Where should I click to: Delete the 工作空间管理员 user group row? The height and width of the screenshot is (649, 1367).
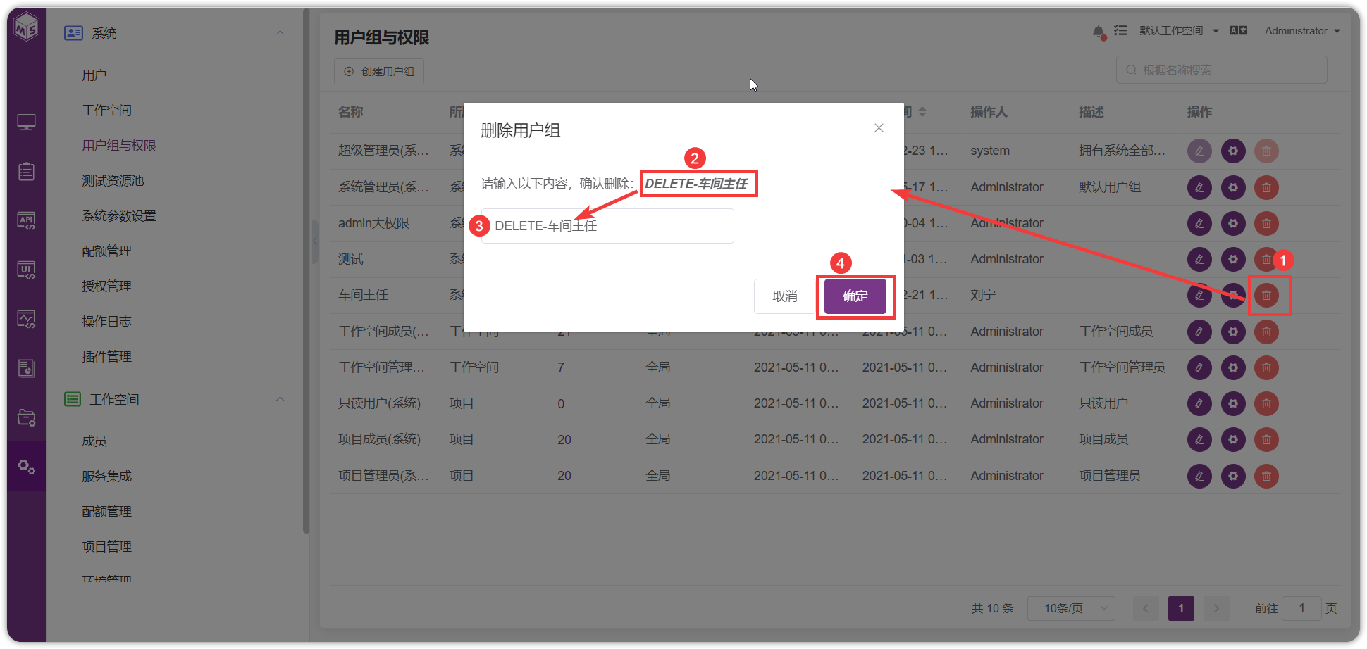1266,367
